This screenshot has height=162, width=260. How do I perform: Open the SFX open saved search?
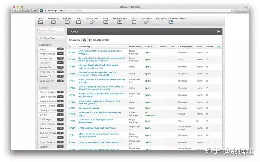51,128
